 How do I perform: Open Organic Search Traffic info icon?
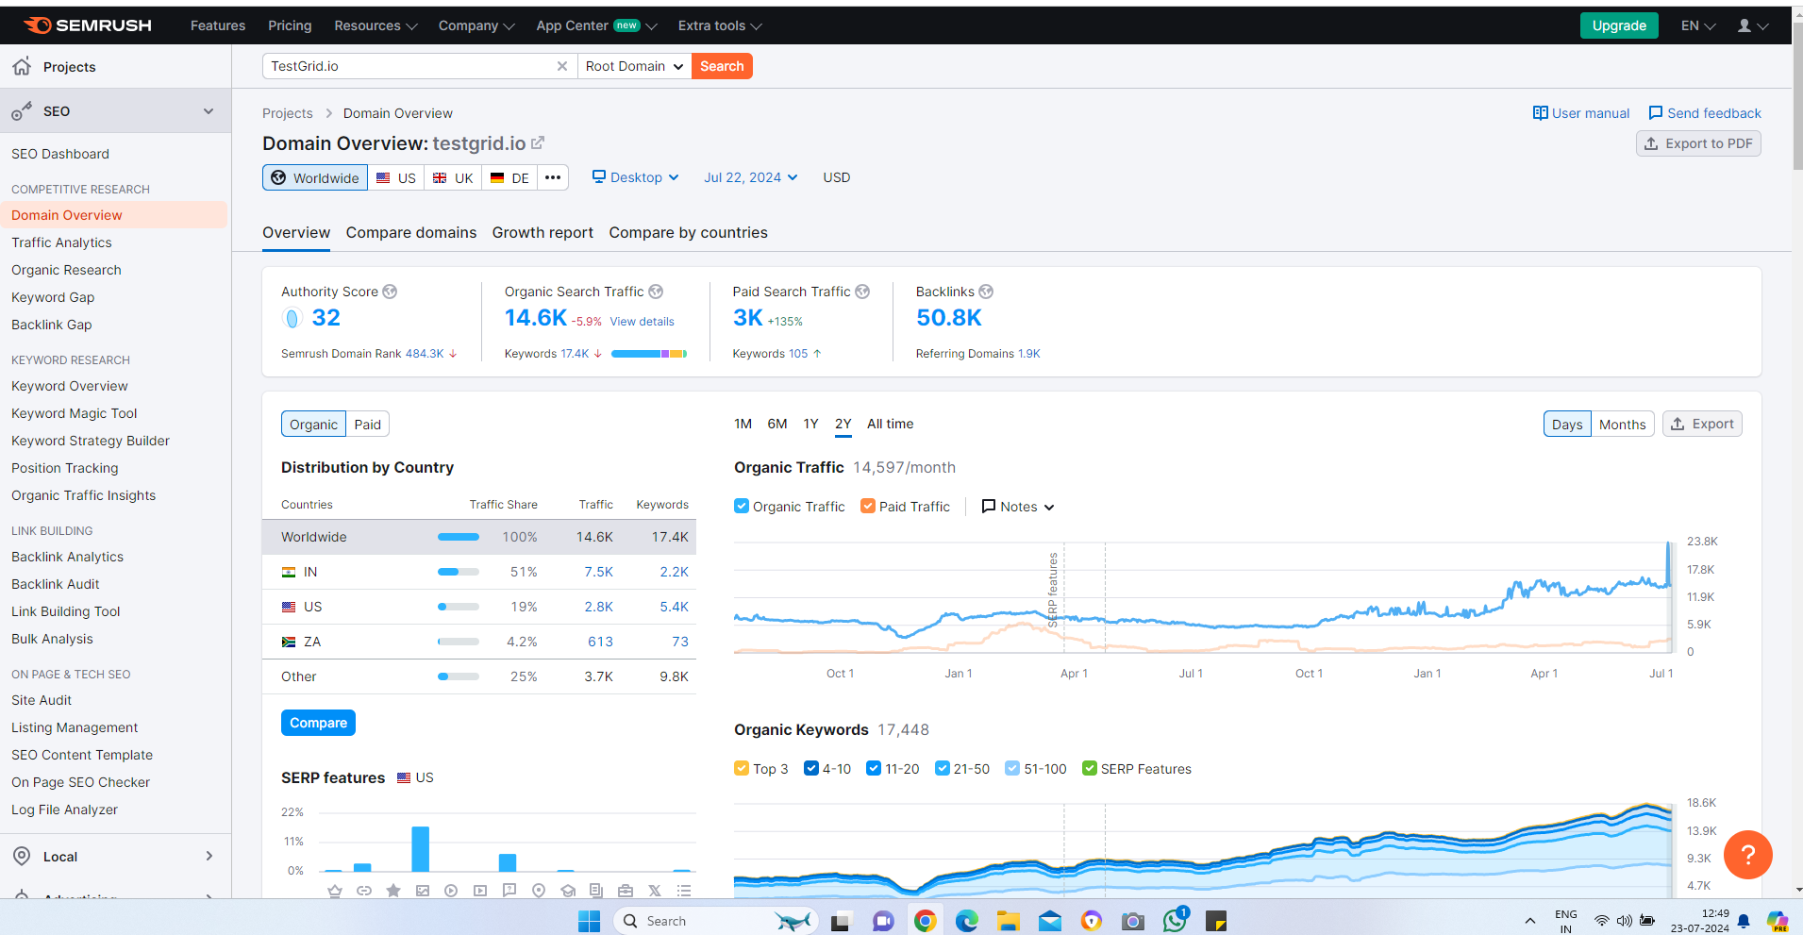click(656, 292)
